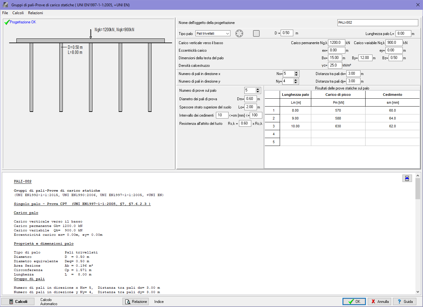The width and height of the screenshot is (423, 307).
Task: Decrease Ny pile count with down arrow
Action: tap(296, 83)
